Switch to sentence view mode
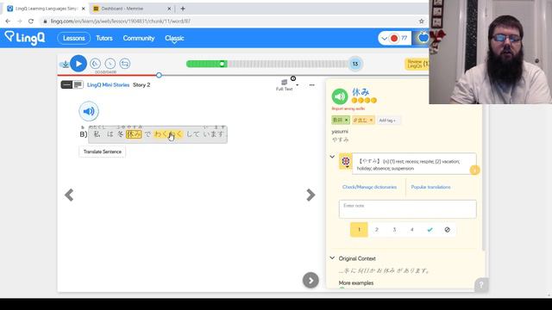Viewport: 552px width, 310px height. coord(66,84)
